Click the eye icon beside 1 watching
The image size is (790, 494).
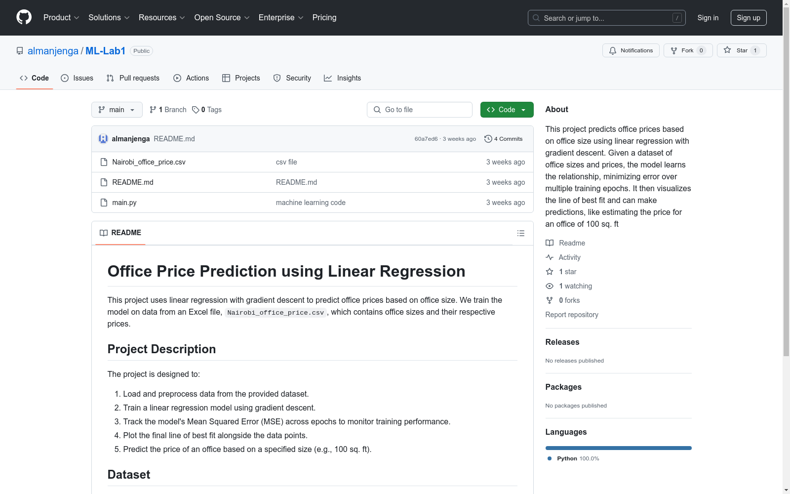[550, 286]
